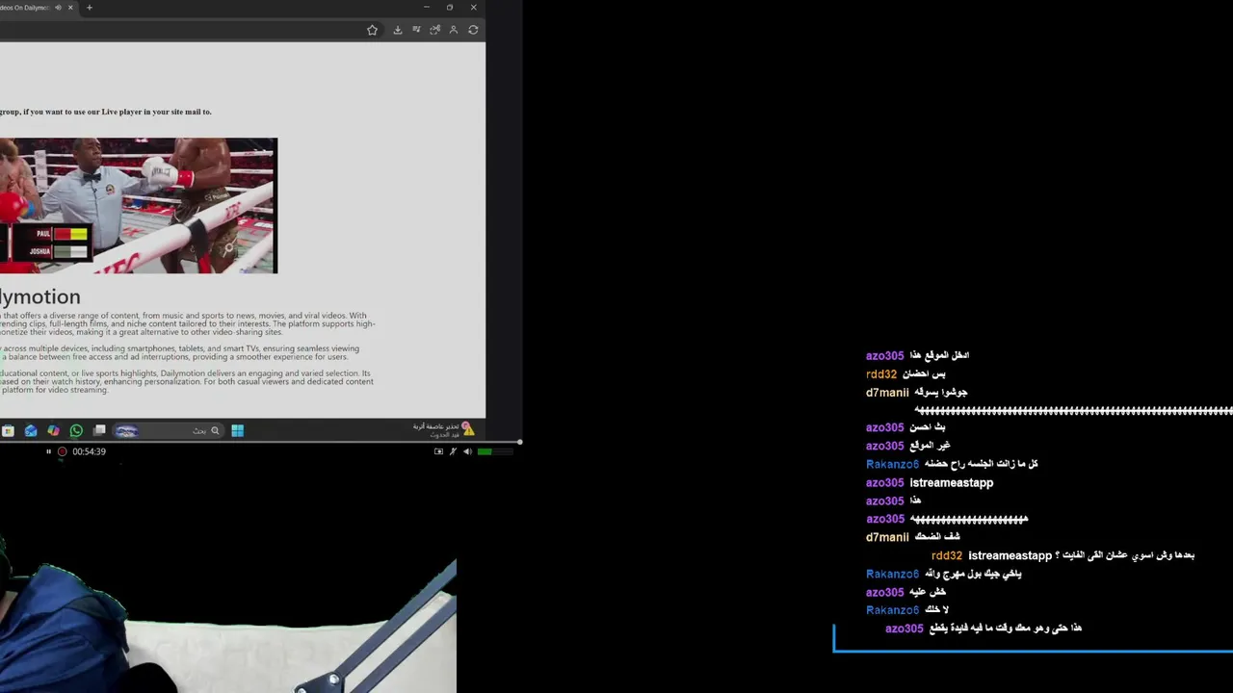This screenshot has width=1233, height=693.
Task: Click the extension icon beside profile
Action: point(434,30)
